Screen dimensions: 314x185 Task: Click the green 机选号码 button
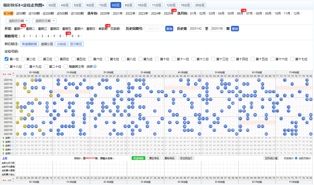tap(138, 158)
